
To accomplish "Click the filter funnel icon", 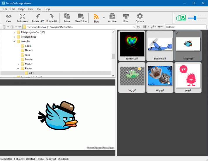I will tap(159, 27).
